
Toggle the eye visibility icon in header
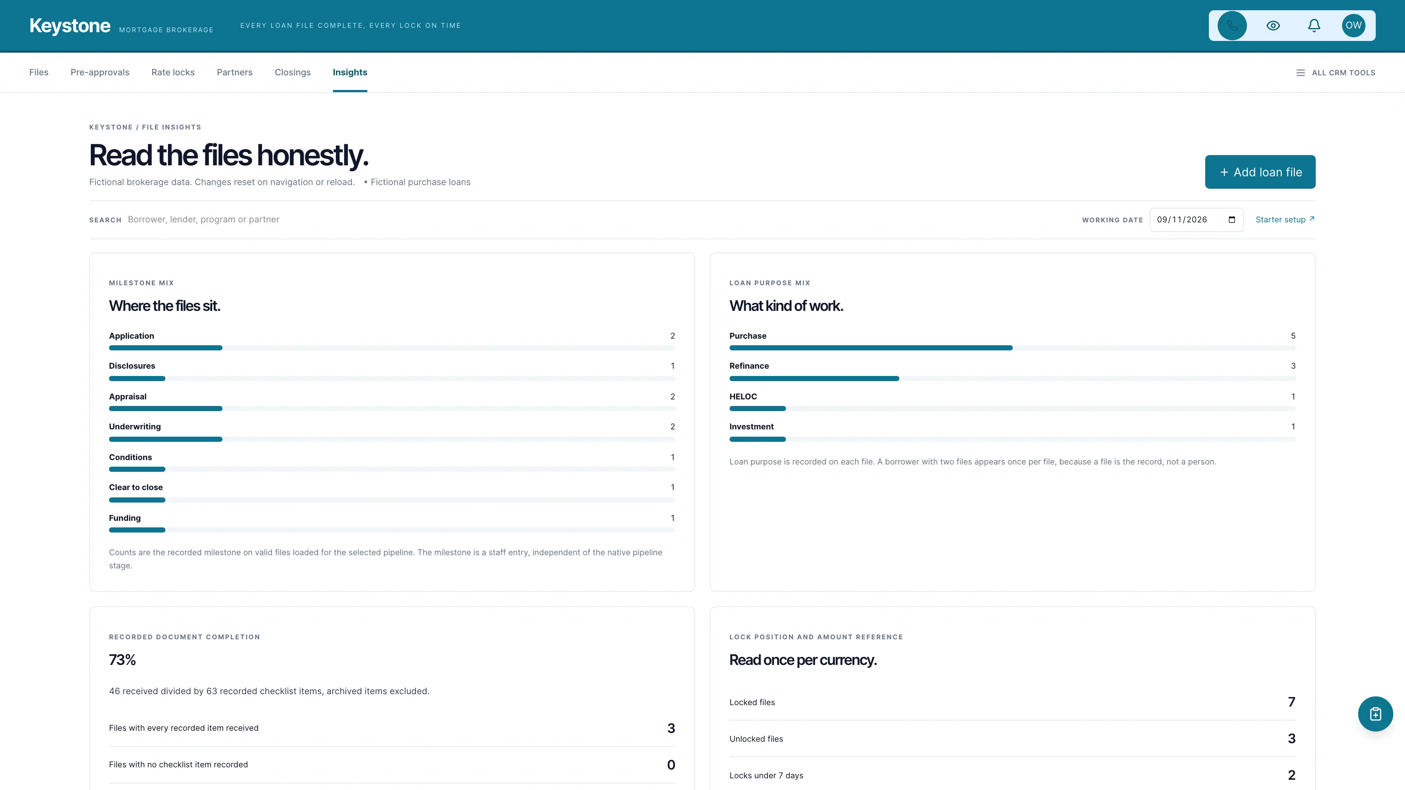(1273, 26)
